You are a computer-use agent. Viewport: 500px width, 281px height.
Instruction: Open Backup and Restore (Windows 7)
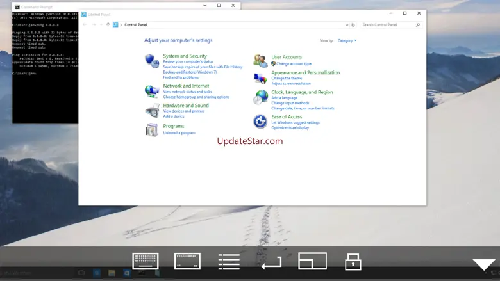tap(190, 72)
